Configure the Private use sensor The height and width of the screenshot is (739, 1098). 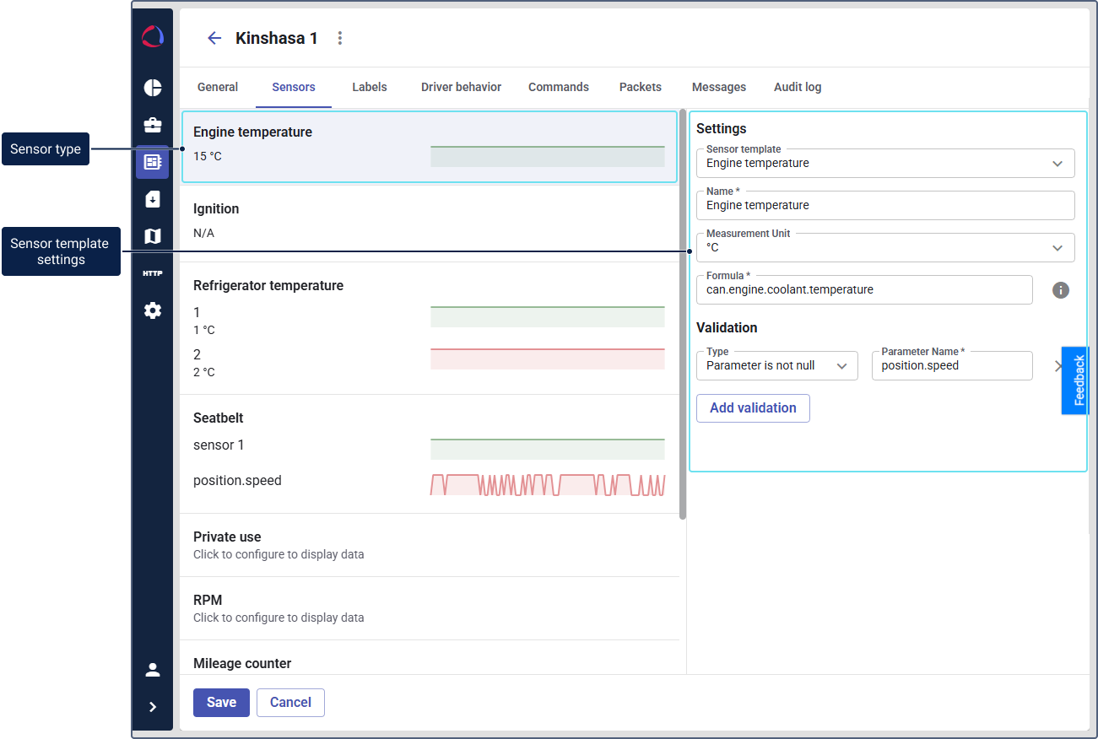(x=430, y=545)
